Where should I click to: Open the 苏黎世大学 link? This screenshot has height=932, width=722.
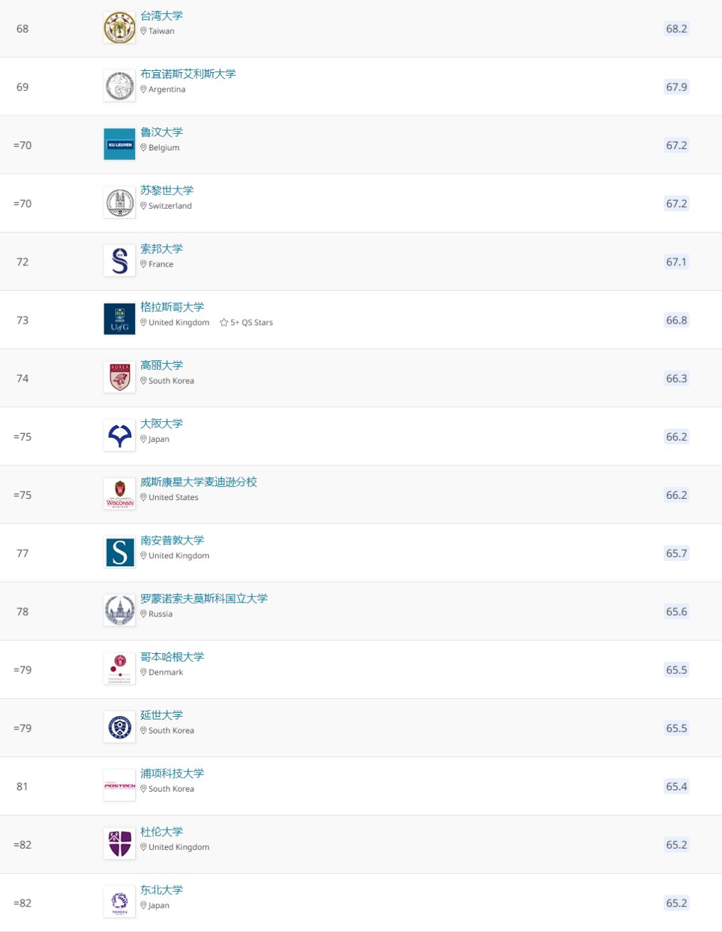(x=166, y=191)
